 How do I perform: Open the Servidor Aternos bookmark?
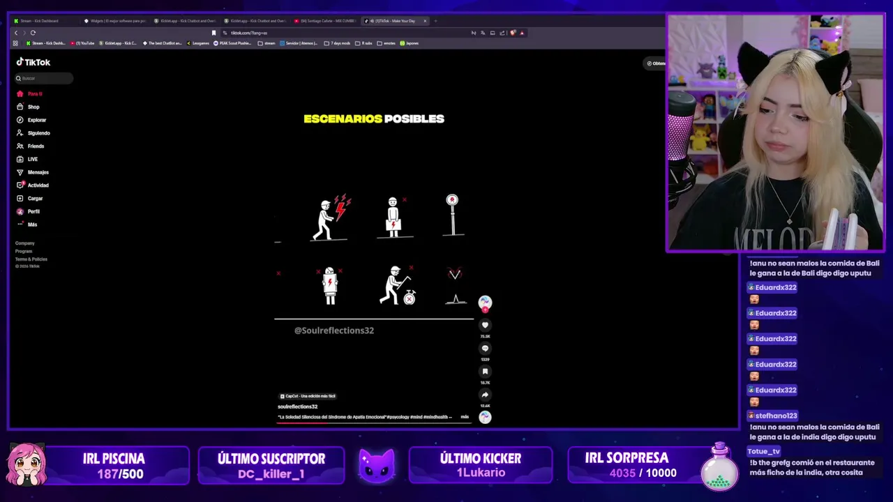pos(299,43)
